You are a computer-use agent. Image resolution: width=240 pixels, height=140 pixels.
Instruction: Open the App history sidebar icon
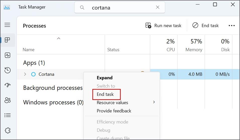(x=8, y=70)
